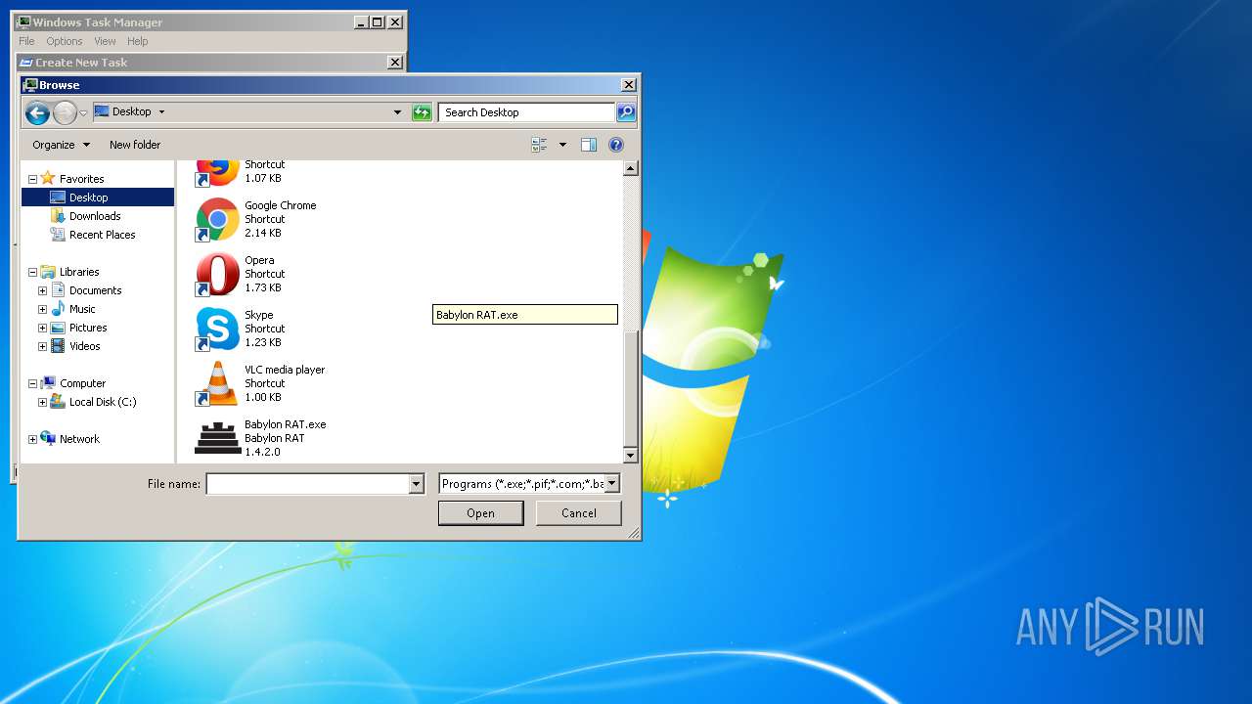
Task: Select Recent Places in navigation pane
Action: tap(103, 235)
